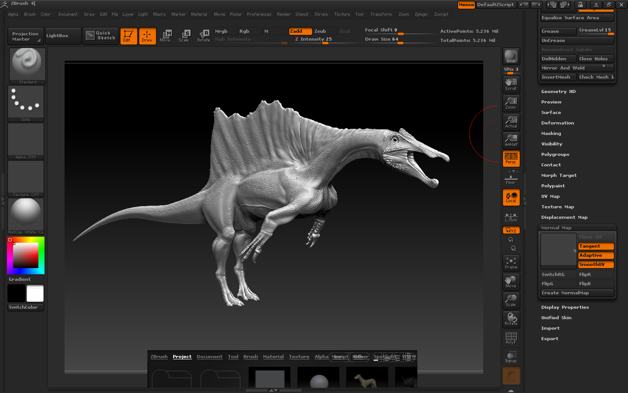Click the BPR render icon
The height and width of the screenshot is (393, 628).
point(511,56)
